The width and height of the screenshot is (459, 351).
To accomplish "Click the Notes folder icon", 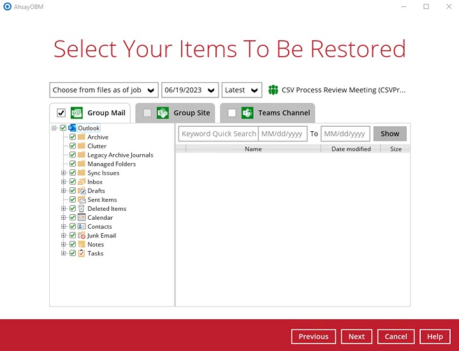I will (82, 245).
